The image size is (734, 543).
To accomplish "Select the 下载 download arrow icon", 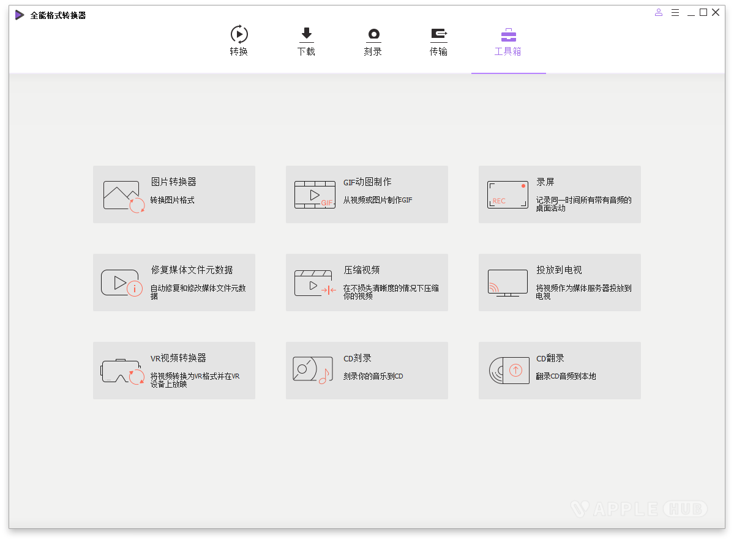I will 306,35.
